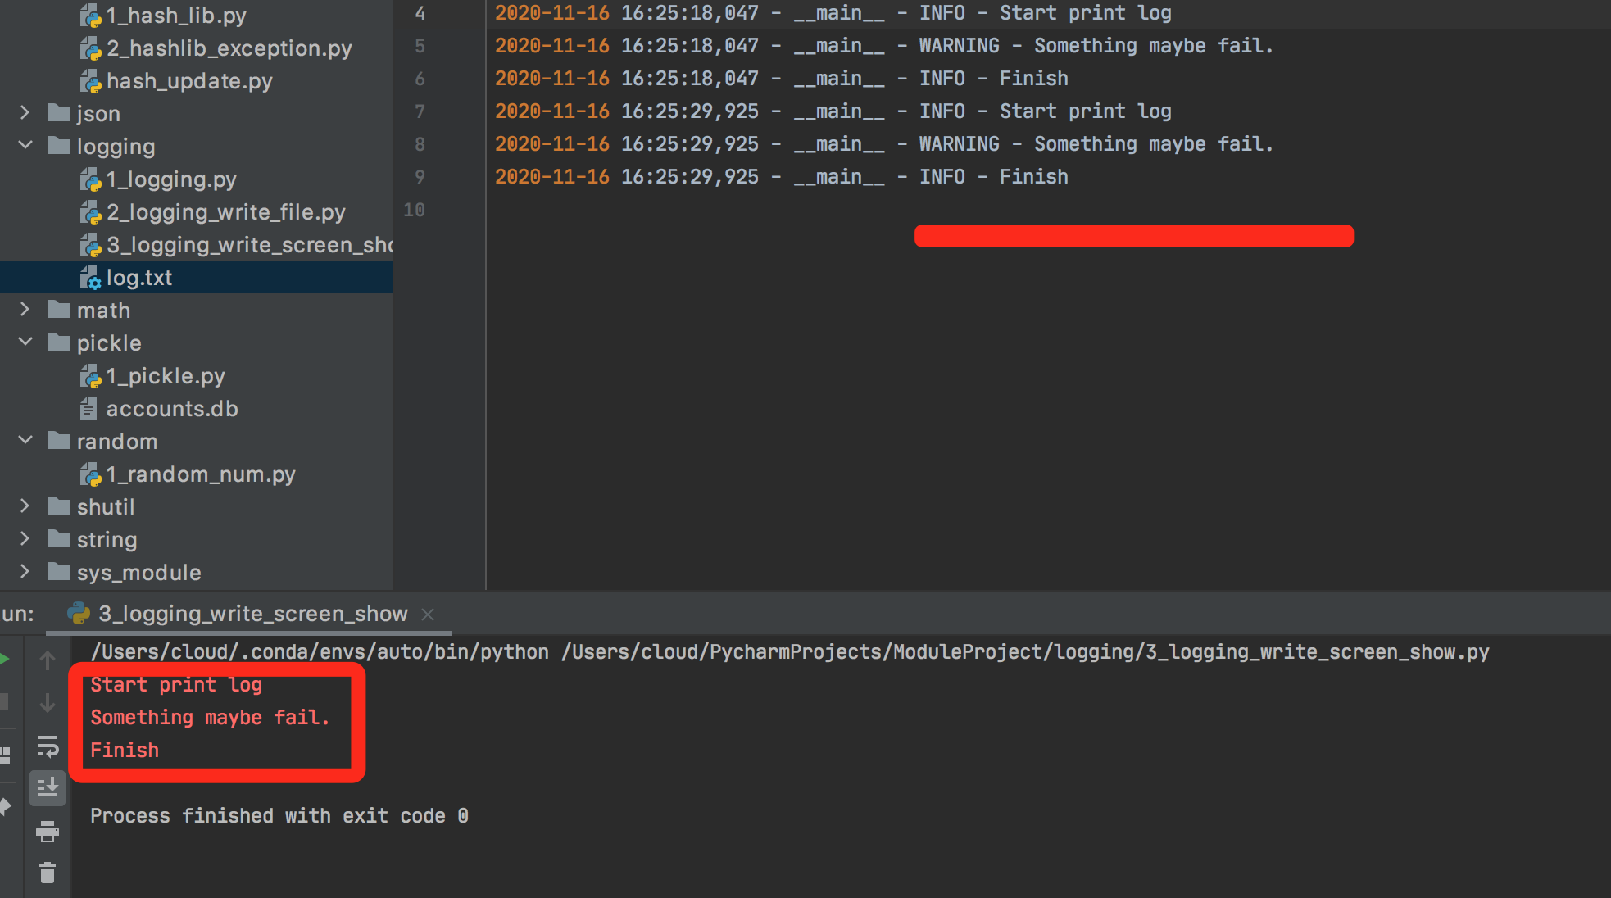Click the log.txt file icon
Image resolution: width=1611 pixels, height=898 pixels.
coord(90,279)
